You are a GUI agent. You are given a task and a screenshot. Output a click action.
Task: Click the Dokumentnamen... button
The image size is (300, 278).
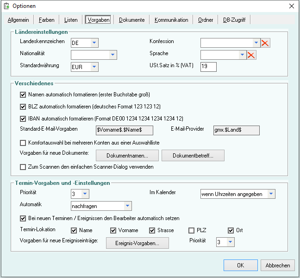click(x=127, y=155)
